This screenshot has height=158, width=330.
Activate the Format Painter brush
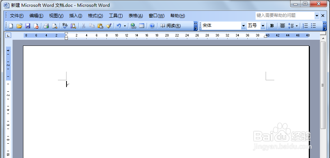click(x=109, y=26)
